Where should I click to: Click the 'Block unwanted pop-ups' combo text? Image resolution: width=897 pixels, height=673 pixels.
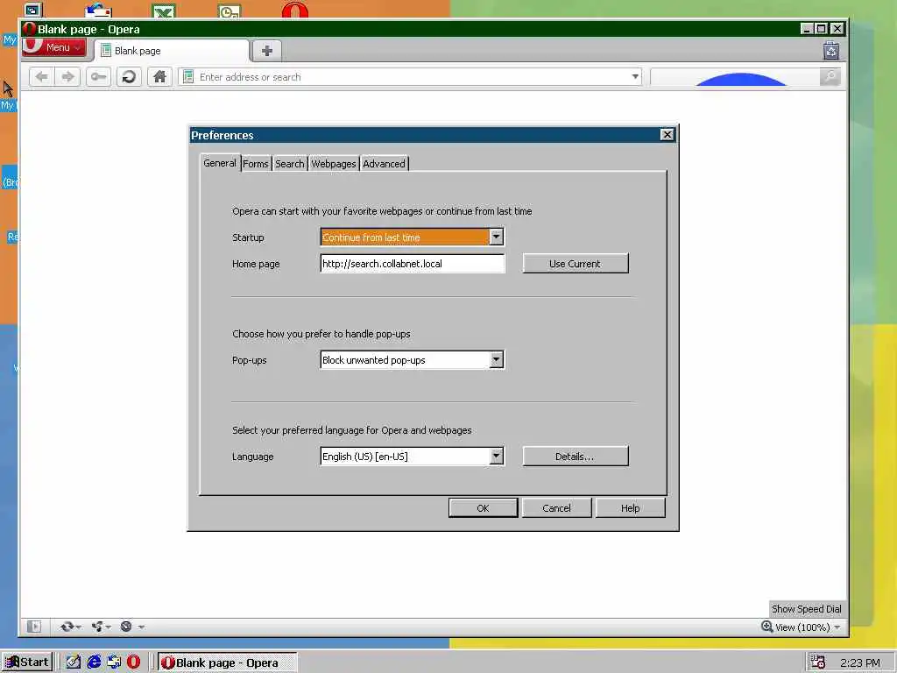(373, 360)
